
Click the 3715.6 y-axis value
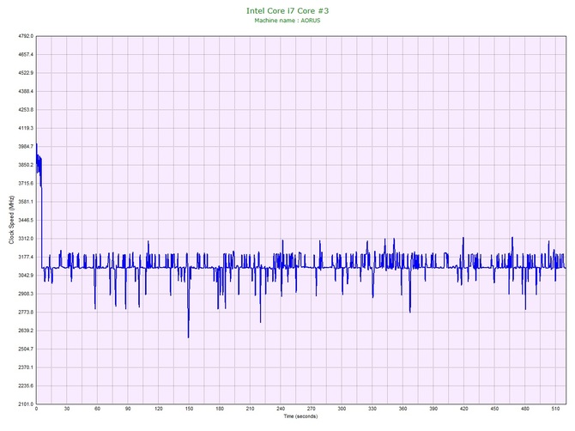point(26,184)
